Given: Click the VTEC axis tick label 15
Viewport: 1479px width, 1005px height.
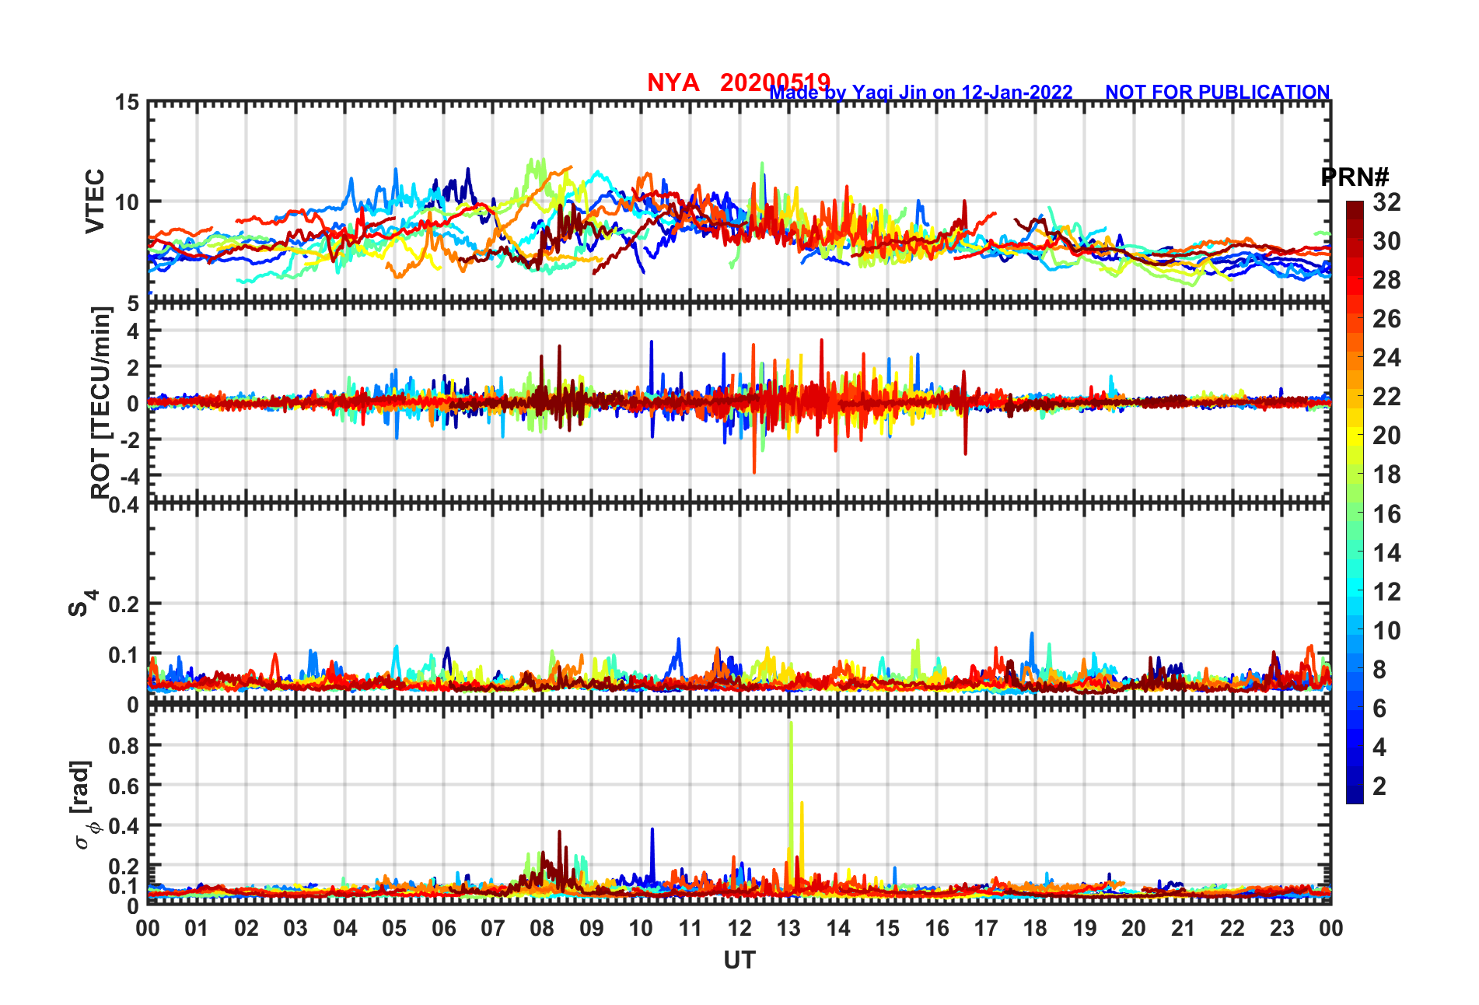Looking at the screenshot, I should (x=128, y=103).
